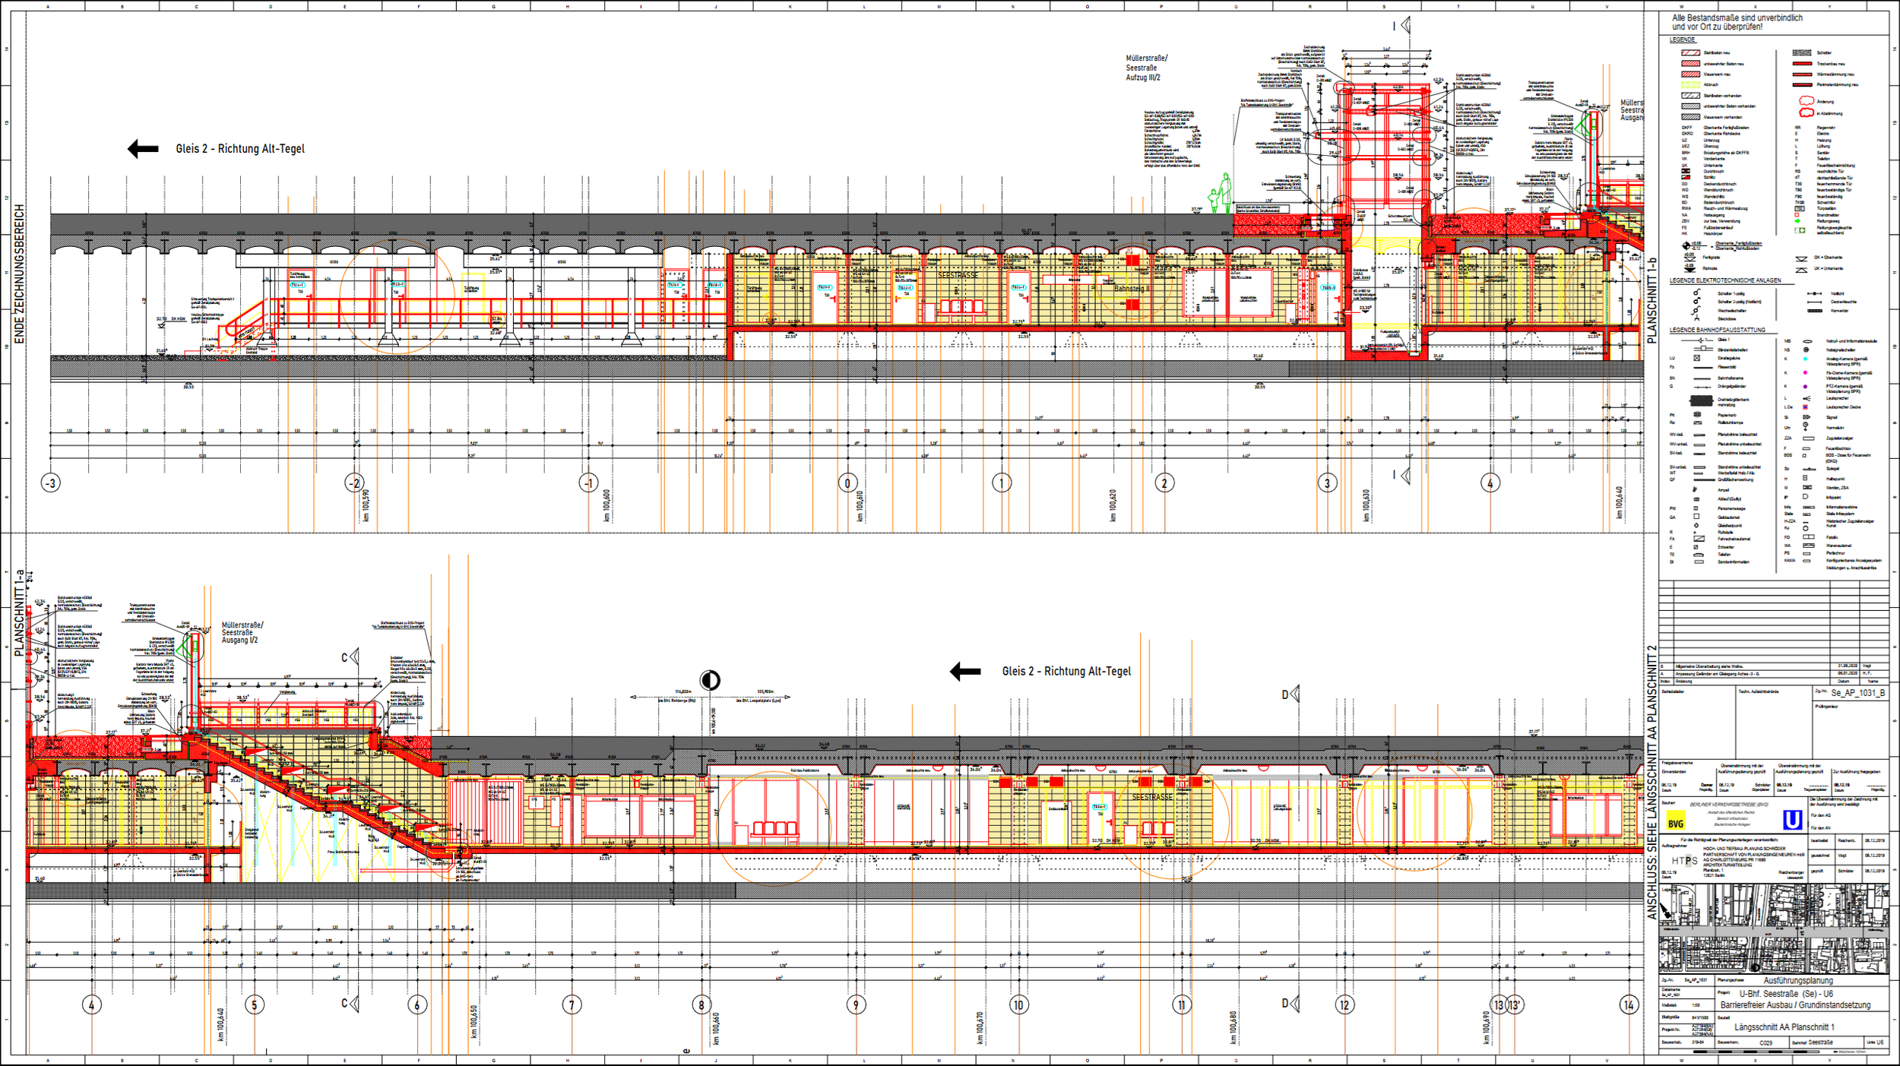
Task: Click 'U-Bhf. Seestraße (Se) - U6' project title
Action: (x=1786, y=993)
